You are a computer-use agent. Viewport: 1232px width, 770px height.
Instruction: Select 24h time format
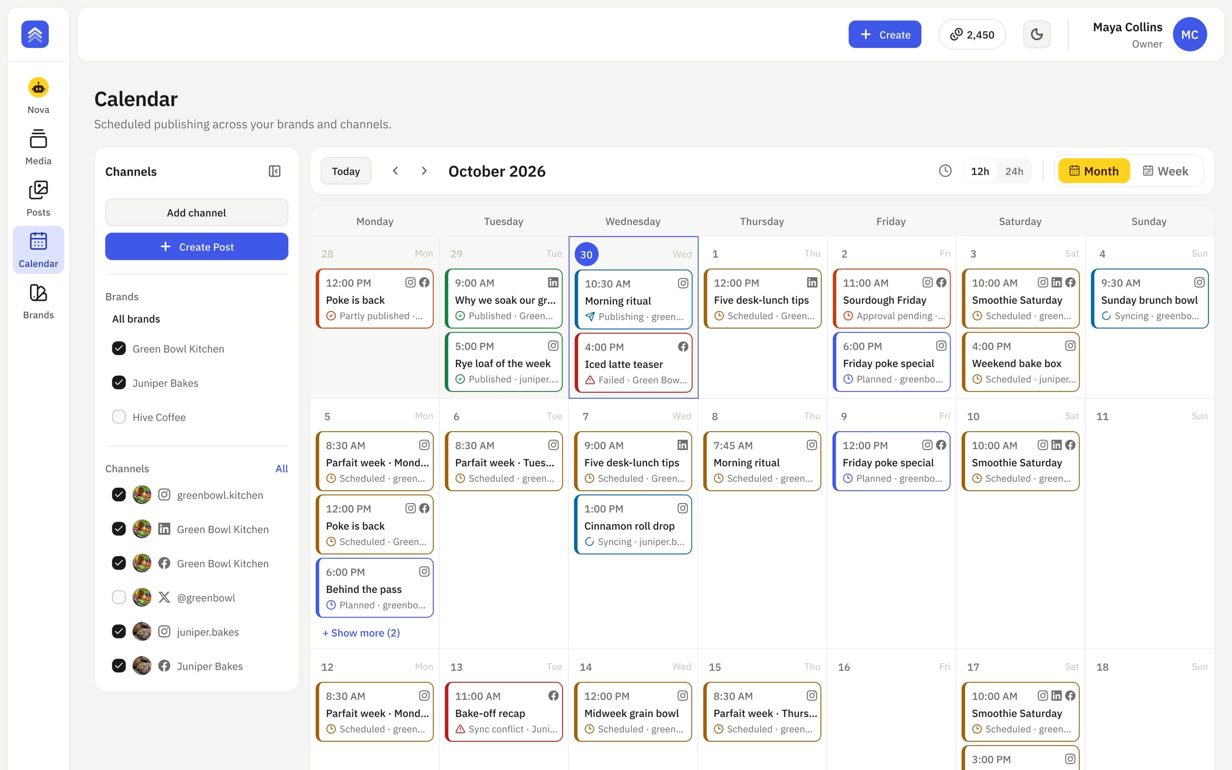1014,171
